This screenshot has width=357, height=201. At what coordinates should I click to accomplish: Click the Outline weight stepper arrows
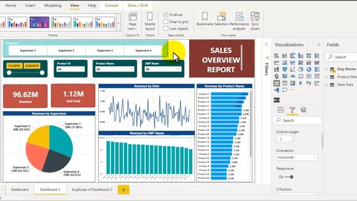[292, 139]
